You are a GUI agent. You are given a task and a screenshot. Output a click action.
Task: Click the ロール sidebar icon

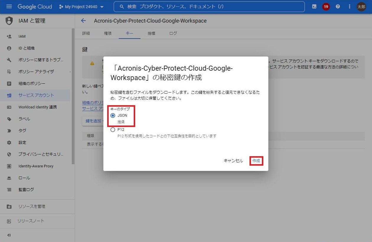[x=9, y=178]
